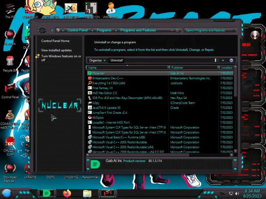Viewport: 266px width, 199px height.
Task: Click the vertical scrollbar down arrow
Action: click(x=235, y=151)
